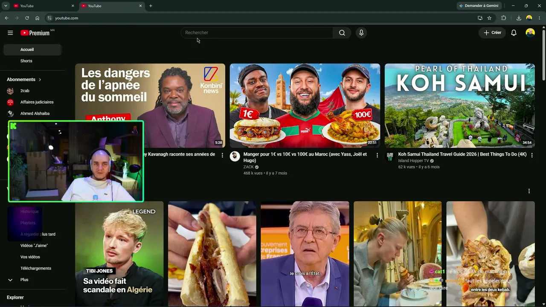Viewport: 546px width, 307px height.
Task: Open the Ahmed Alshaiba channel avatar
Action: (x=11, y=113)
